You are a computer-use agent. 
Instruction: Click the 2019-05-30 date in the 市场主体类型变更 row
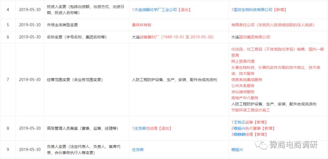(x=30, y=25)
